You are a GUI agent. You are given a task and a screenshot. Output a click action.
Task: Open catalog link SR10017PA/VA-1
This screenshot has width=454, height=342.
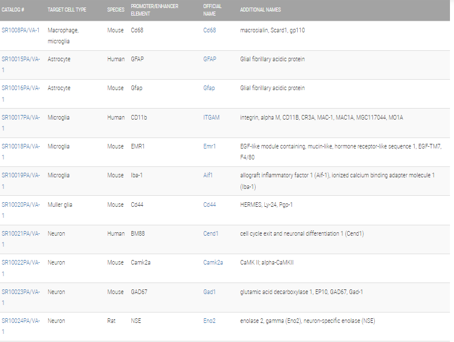click(x=21, y=122)
